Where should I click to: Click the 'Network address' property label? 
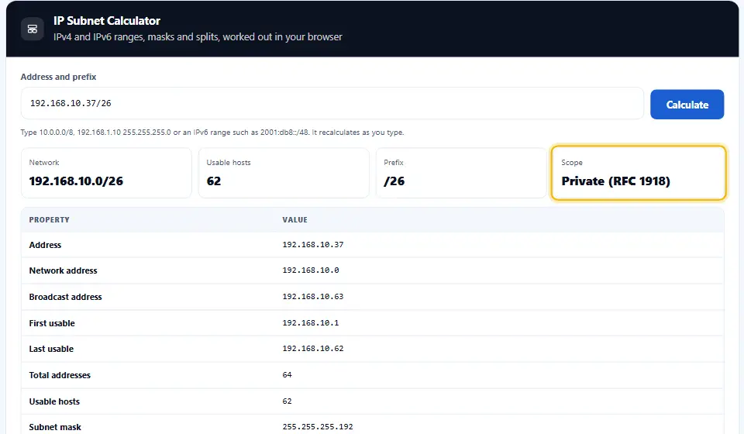click(x=63, y=270)
